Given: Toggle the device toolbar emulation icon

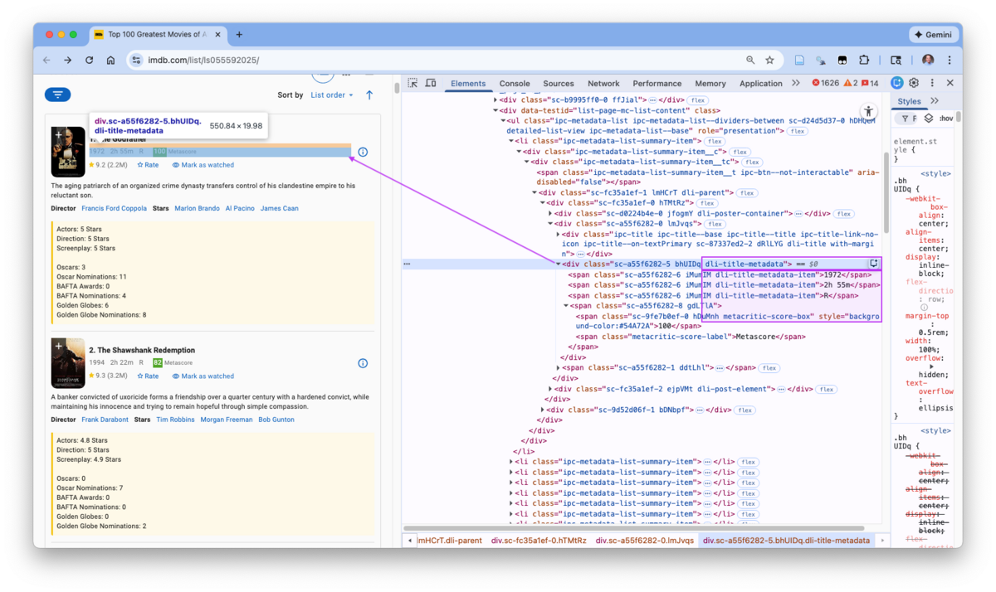Looking at the screenshot, I should click(431, 83).
